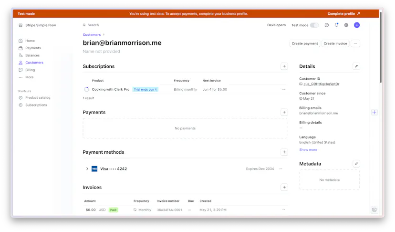Open invoice 36A34FAA-0001 overflow menu
Image resolution: width=395 pixels, height=232 pixels.
coord(283,210)
